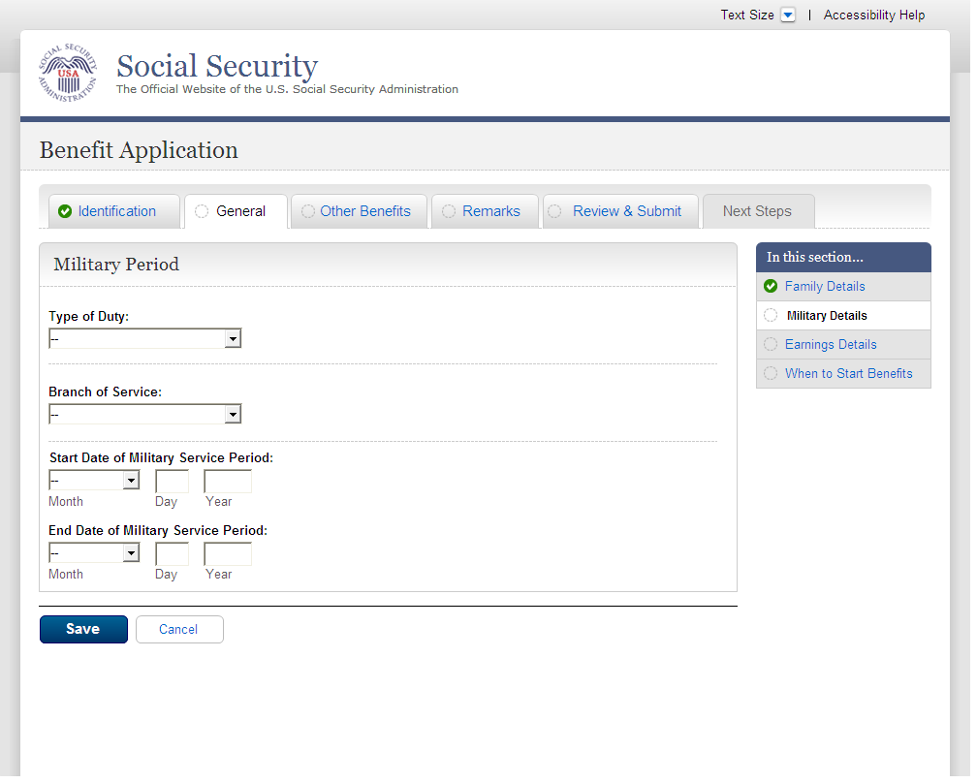This screenshot has width=977, height=783.
Task: Click the status circle beside Earnings Details
Action: click(x=771, y=344)
